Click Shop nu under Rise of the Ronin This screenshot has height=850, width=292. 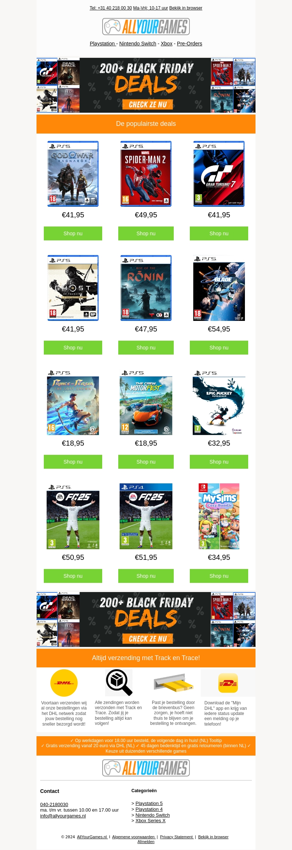tap(146, 348)
